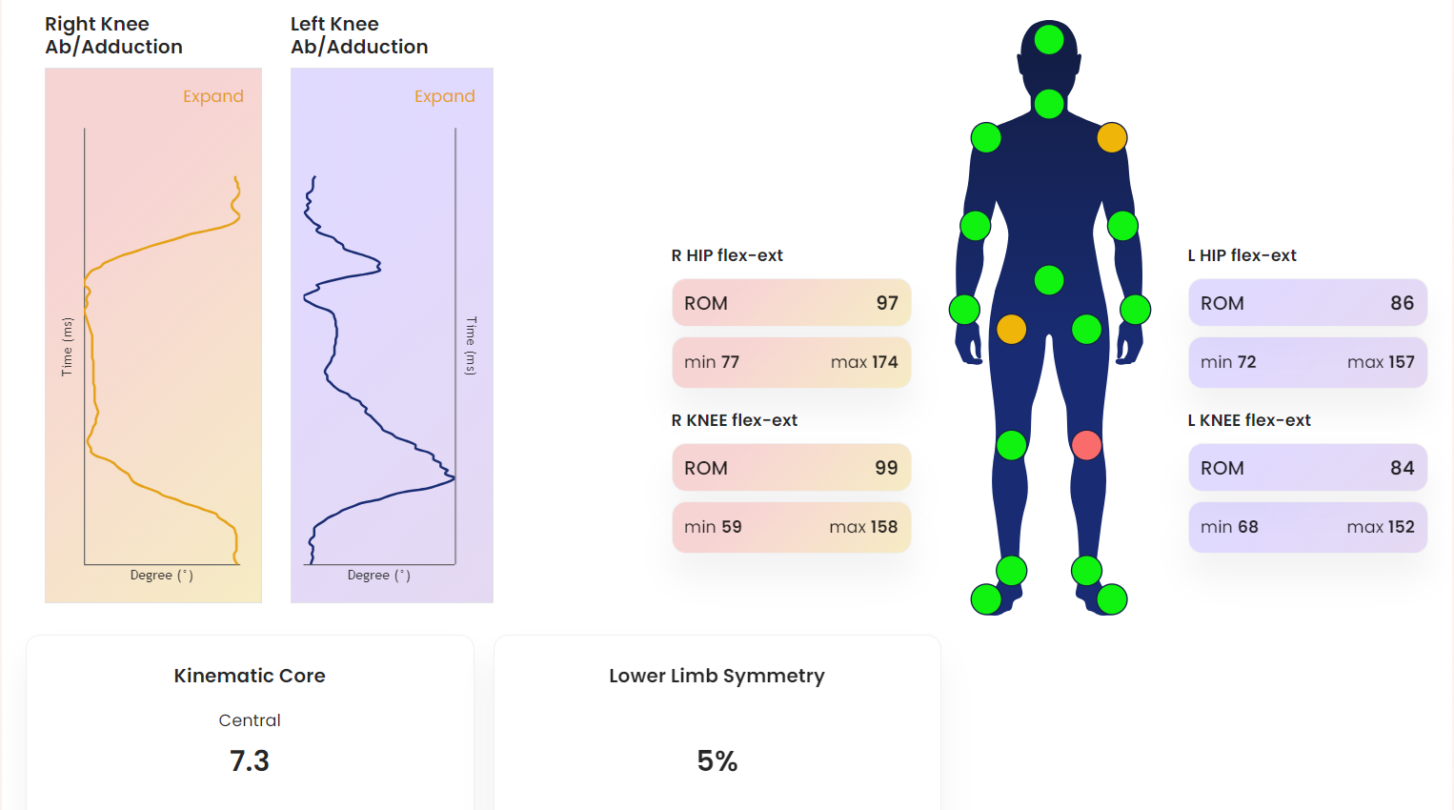
Task: Click the red knee joint marker
Action: [1086, 445]
